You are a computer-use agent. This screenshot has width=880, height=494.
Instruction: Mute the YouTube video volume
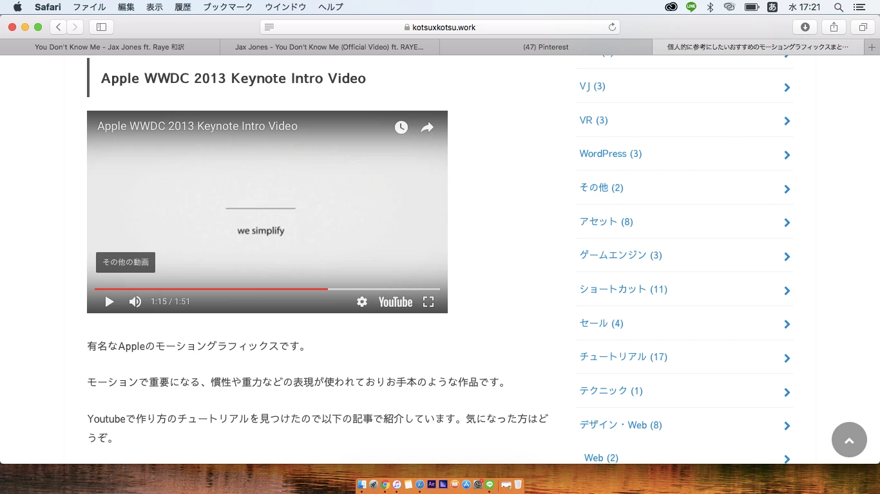(135, 302)
